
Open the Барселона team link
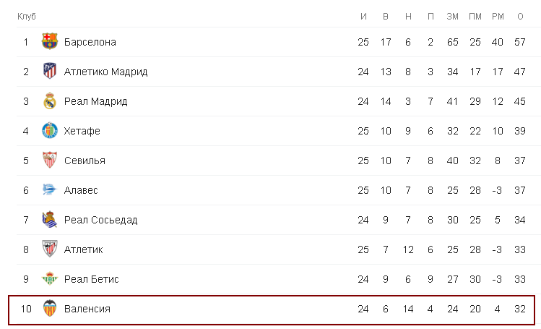click(90, 42)
